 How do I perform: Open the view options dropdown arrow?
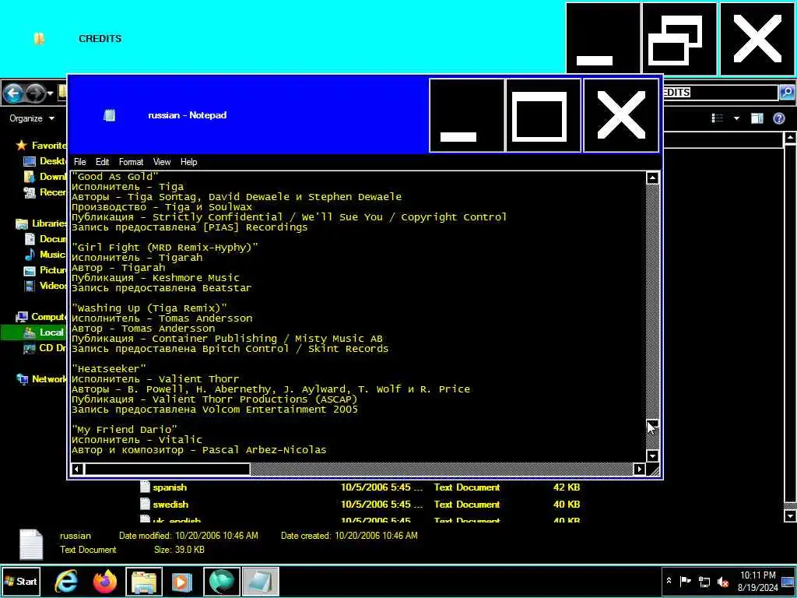(736, 118)
